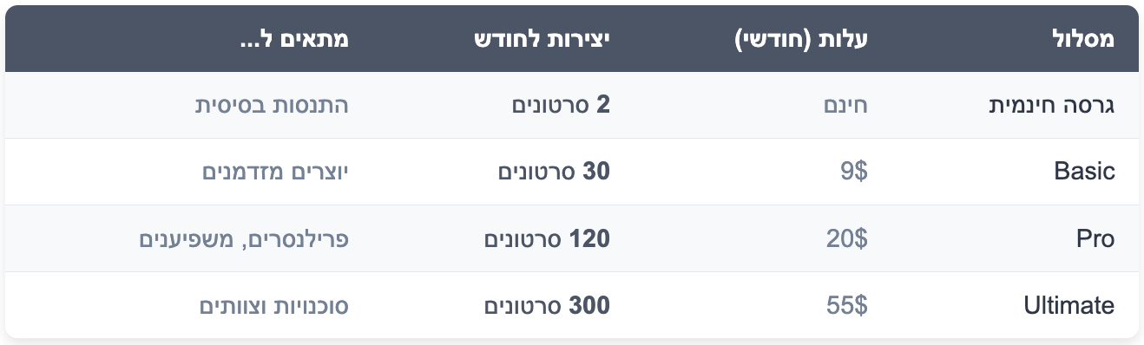Image resolution: width=1144 pixels, height=345 pixels.
Task: Click the סוכנויות וצוותים description
Action: click(275, 305)
